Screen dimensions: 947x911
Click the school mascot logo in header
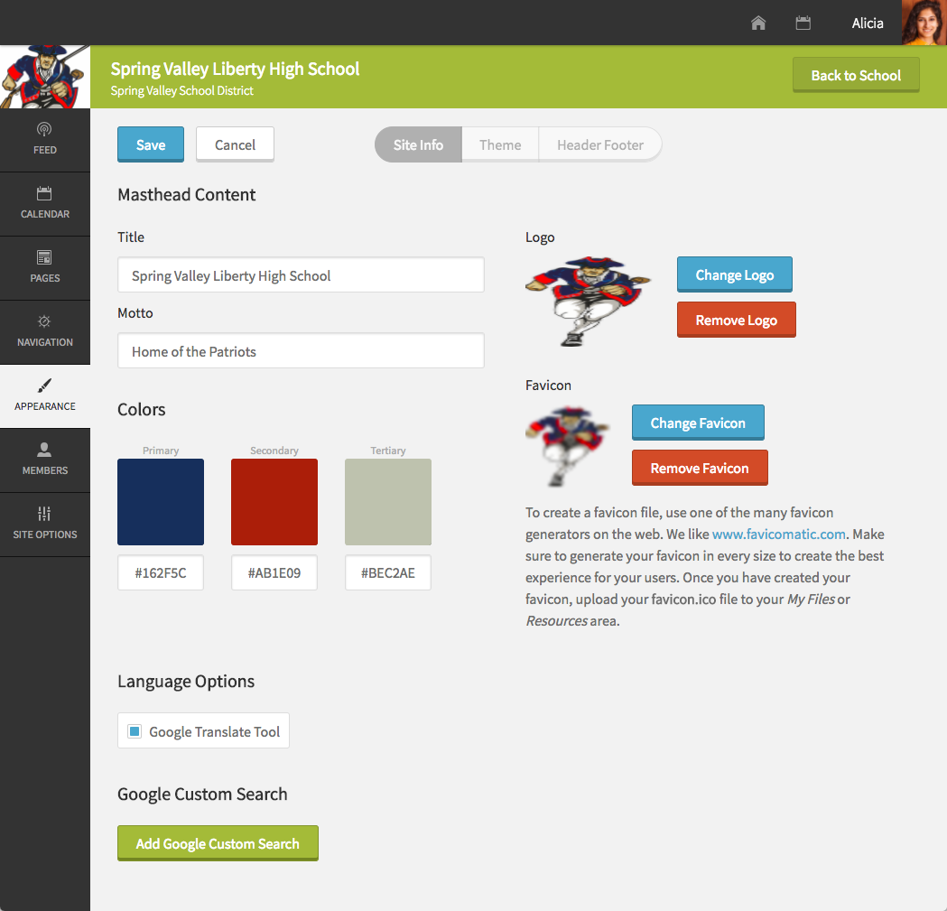45,77
